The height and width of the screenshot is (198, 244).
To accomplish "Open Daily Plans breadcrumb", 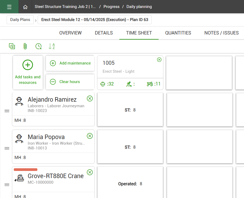I will pyautogui.click(x=20, y=20).
